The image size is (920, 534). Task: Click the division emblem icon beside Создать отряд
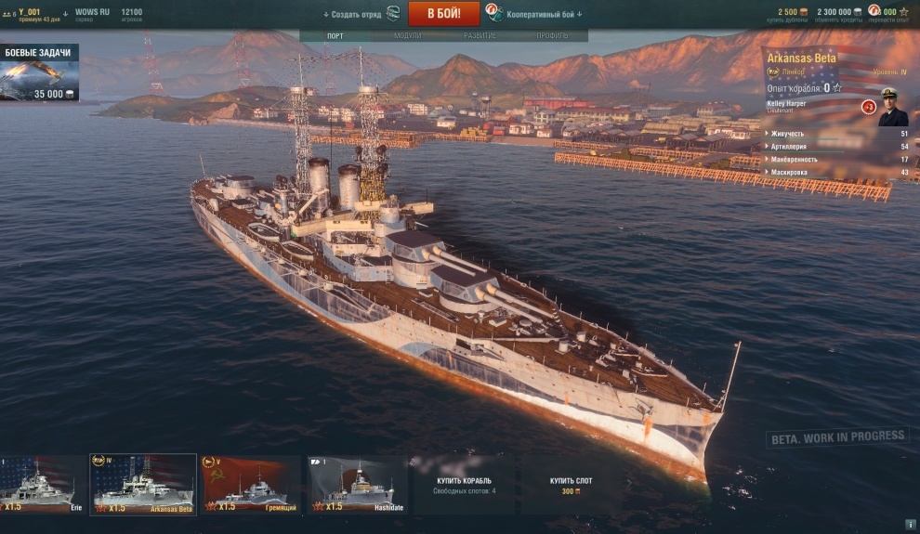point(393,14)
